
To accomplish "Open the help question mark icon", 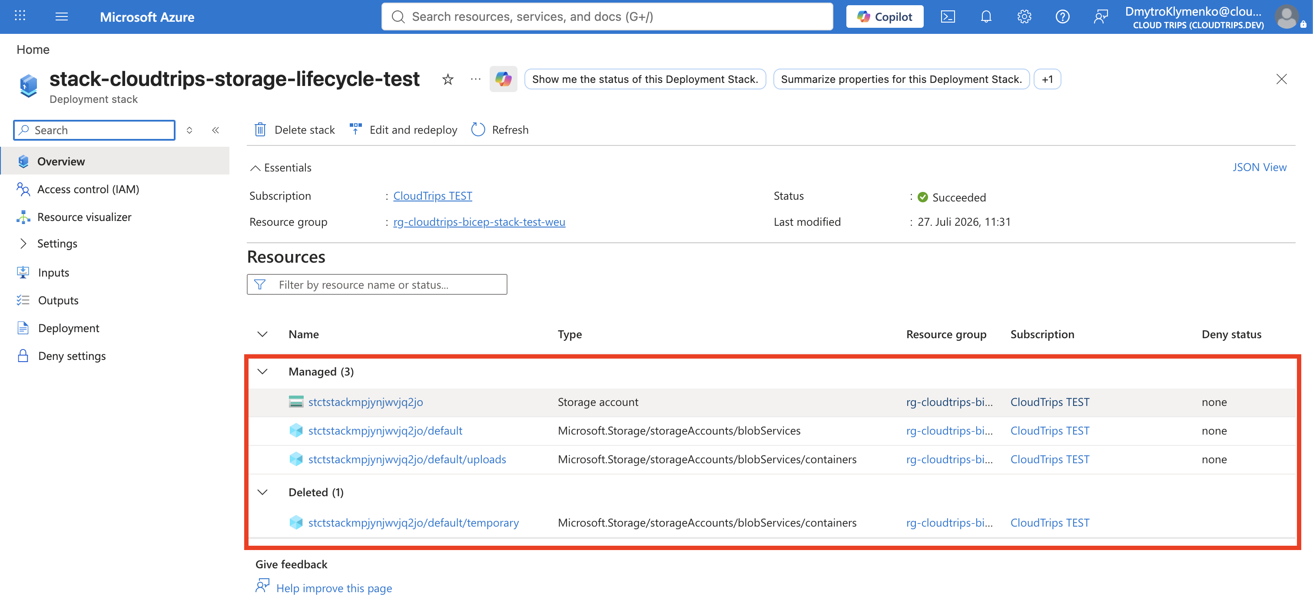I will [1062, 17].
